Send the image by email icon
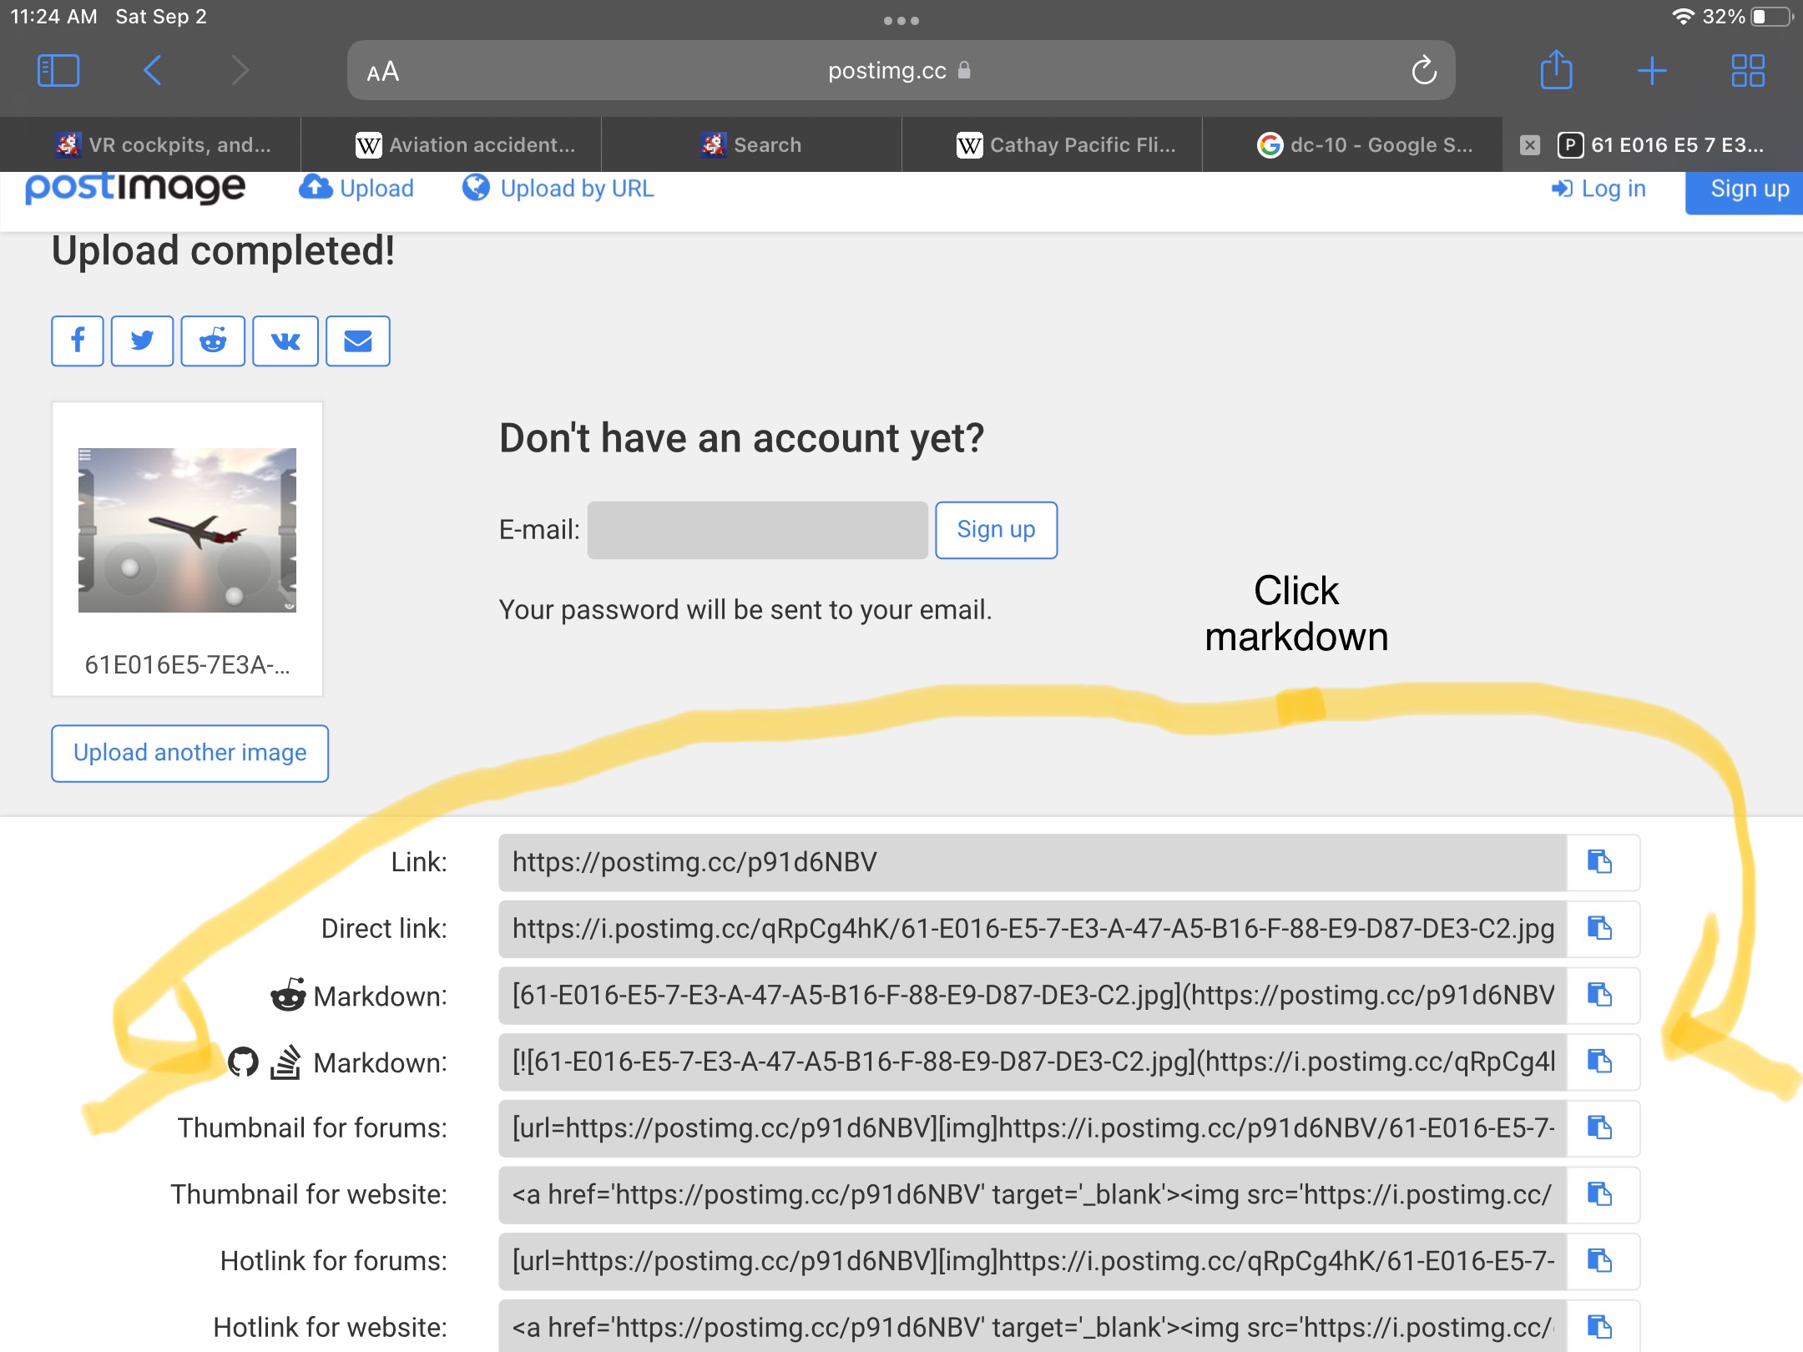The width and height of the screenshot is (1803, 1352). (x=357, y=341)
